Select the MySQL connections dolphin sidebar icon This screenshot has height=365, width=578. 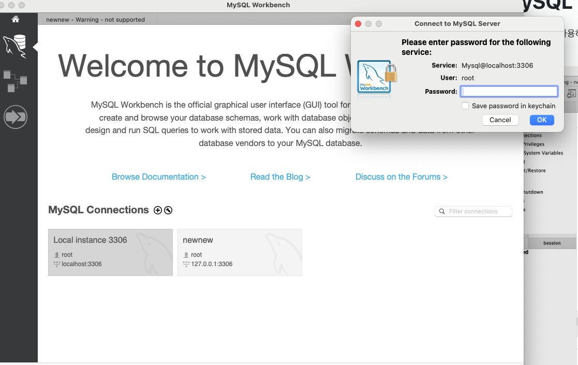pyautogui.click(x=15, y=47)
